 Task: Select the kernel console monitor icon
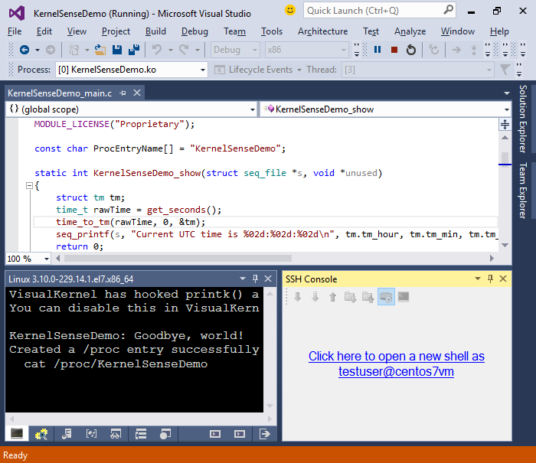tap(17, 434)
